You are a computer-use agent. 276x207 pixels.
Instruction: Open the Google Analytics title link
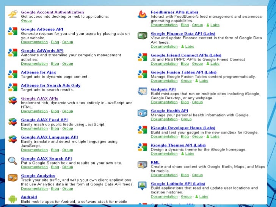pyautogui.click(x=38, y=176)
